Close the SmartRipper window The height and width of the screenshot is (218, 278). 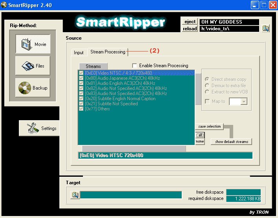(x=273, y=5)
